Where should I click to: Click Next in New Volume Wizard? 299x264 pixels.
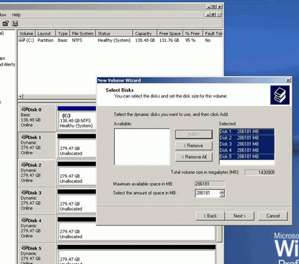pyautogui.click(x=240, y=216)
